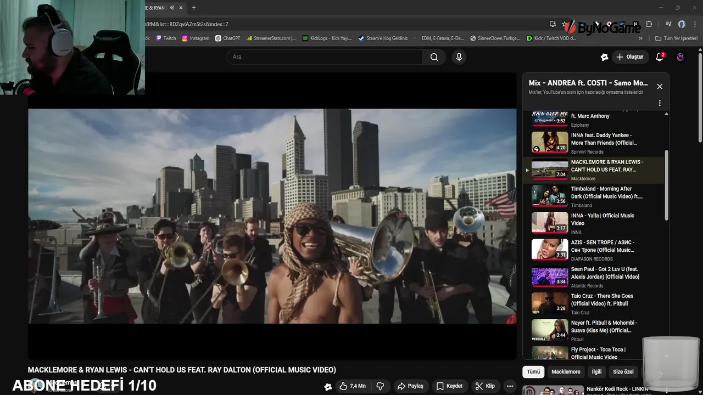Image resolution: width=703 pixels, height=395 pixels.
Task: Click the Klip scissors button
Action: (x=485, y=386)
